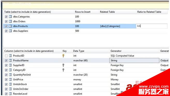170x96 pixels.
Task: Uncheck the QuantityPerUnit column checkbox
Action: click(6, 75)
